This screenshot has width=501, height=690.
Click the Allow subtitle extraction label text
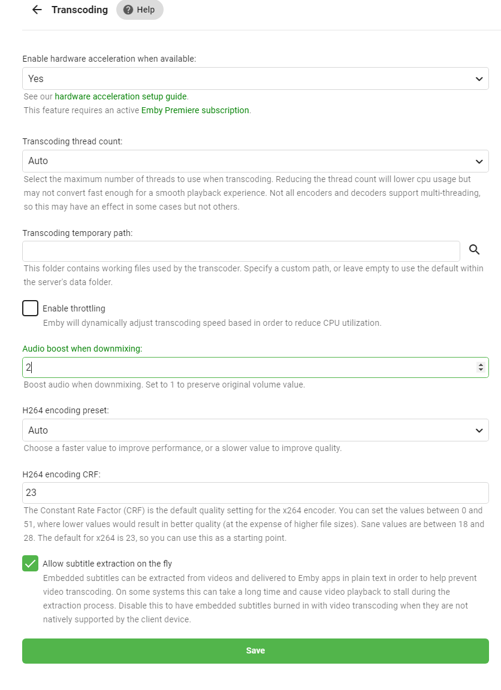click(107, 564)
